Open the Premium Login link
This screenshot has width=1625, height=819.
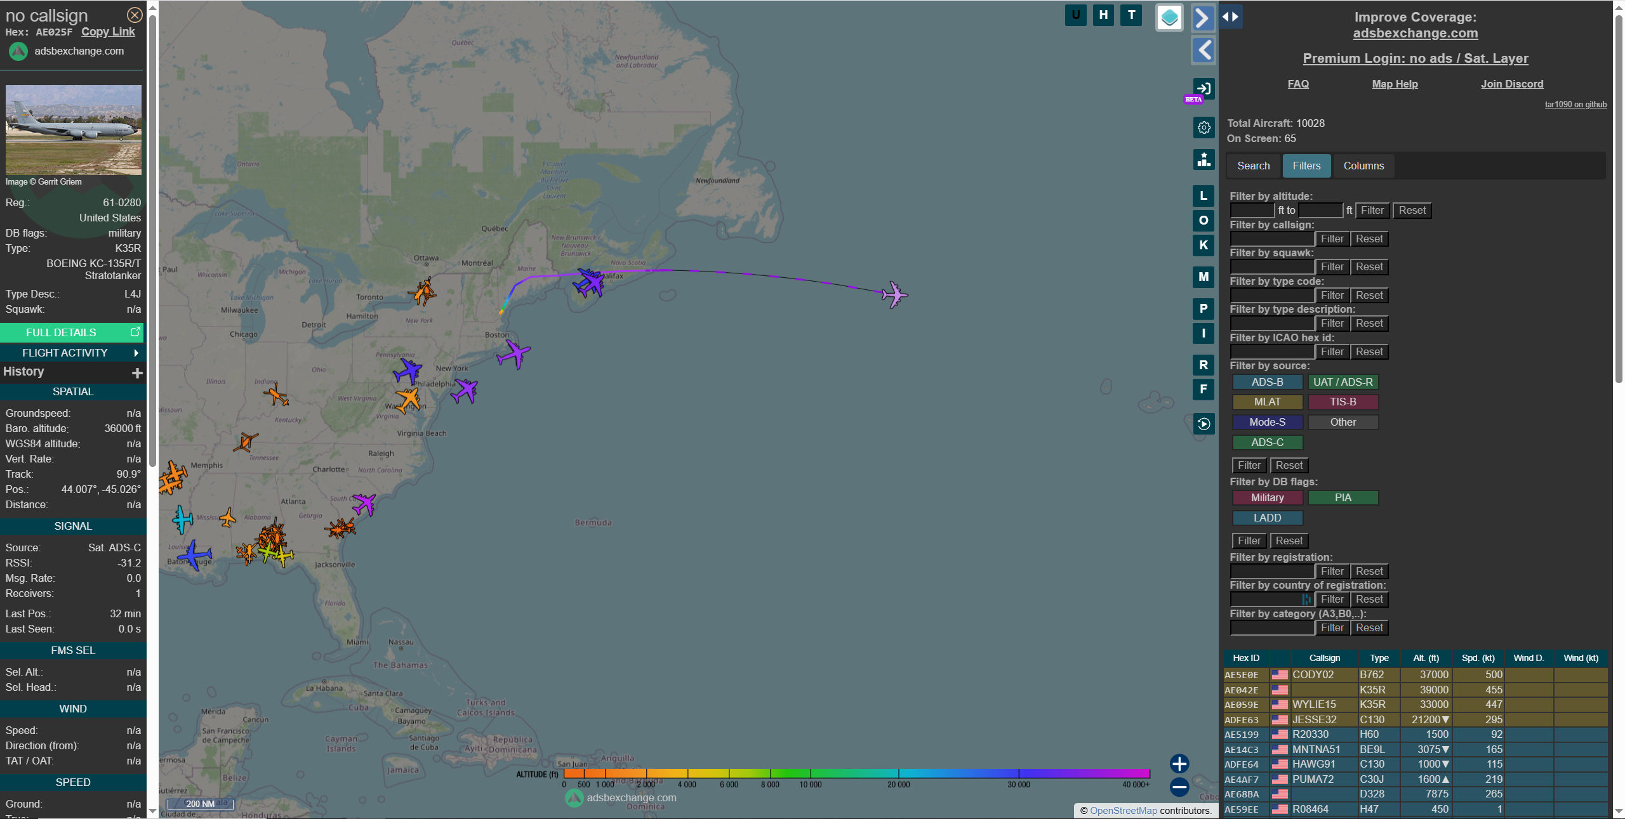point(1415,58)
